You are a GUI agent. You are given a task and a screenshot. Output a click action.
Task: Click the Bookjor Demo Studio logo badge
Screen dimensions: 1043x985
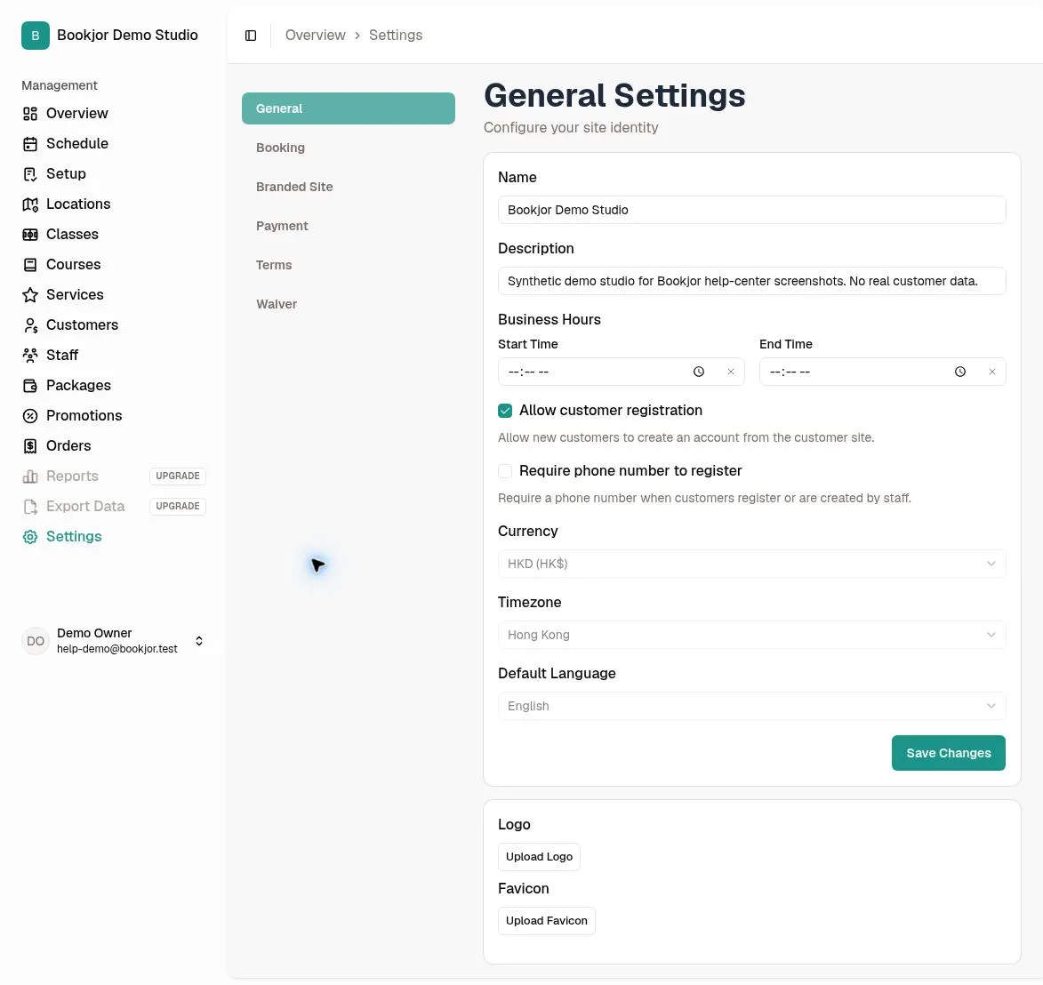[36, 36]
